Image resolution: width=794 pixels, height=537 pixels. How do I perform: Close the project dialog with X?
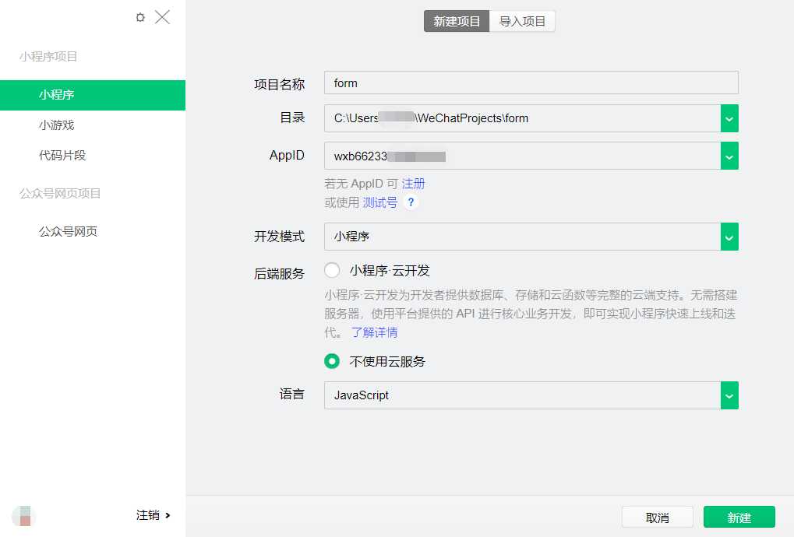[163, 17]
